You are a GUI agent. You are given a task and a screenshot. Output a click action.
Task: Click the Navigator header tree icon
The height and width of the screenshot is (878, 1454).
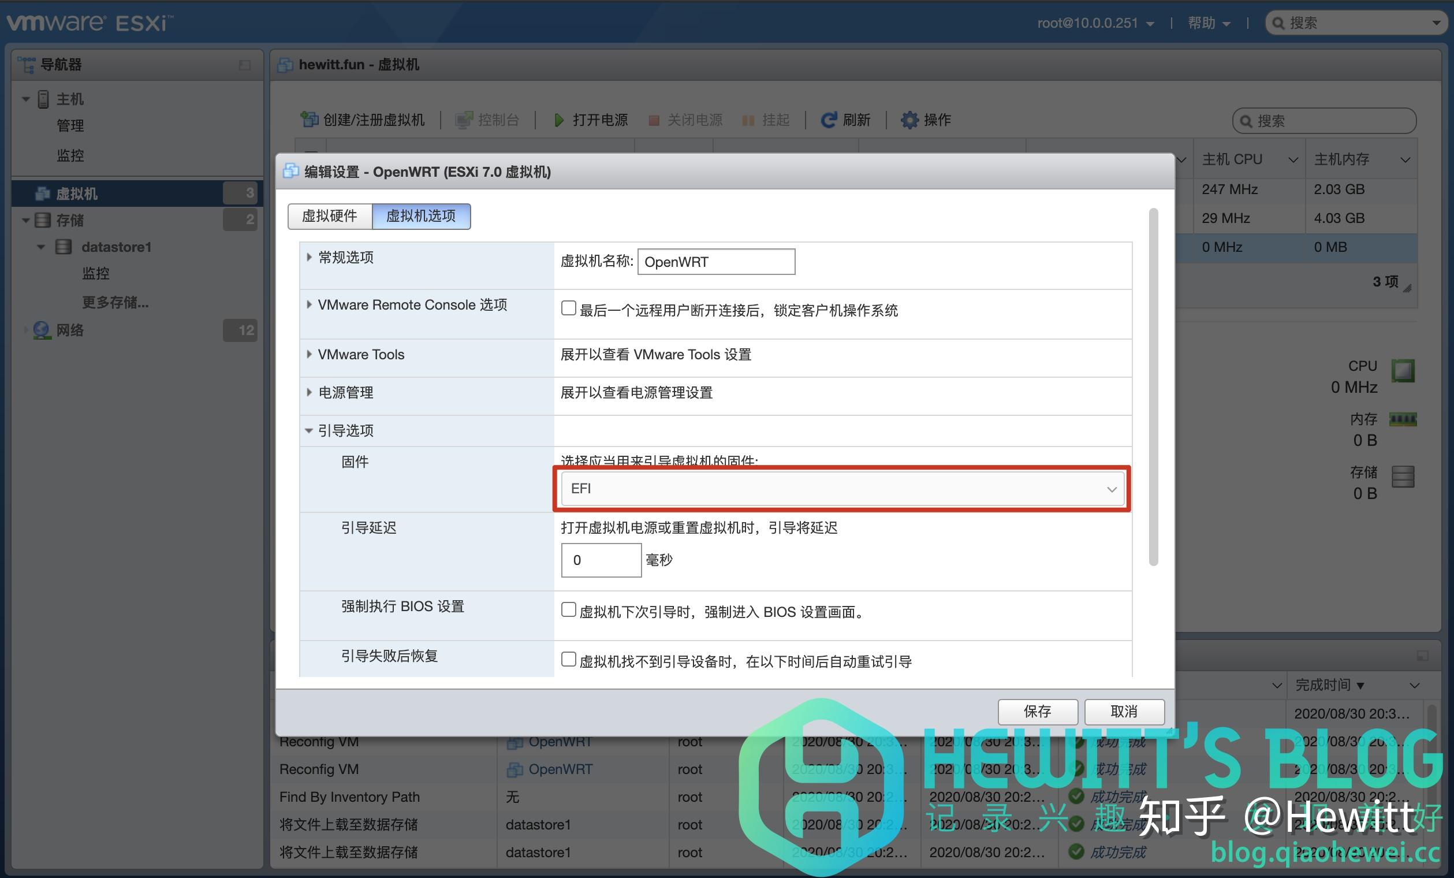(x=27, y=65)
